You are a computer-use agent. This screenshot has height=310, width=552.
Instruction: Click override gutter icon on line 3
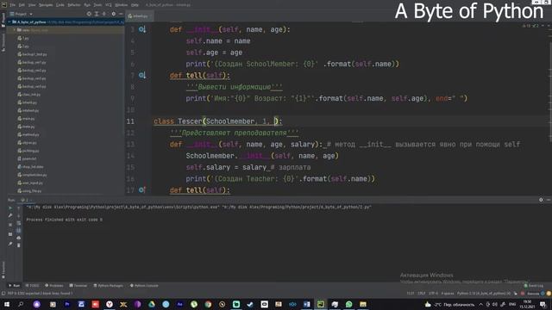(x=141, y=29)
